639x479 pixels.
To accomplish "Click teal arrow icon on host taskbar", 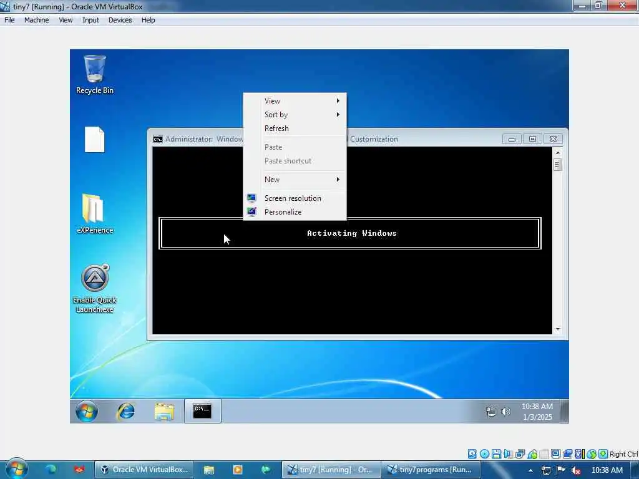I will tap(266, 470).
